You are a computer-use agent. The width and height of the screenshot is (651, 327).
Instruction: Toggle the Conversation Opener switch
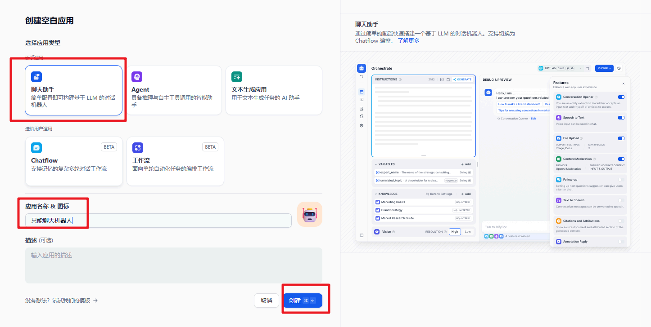click(x=621, y=97)
